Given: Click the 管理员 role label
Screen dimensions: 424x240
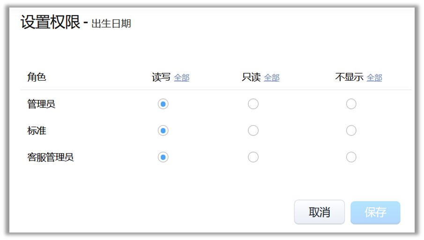Looking at the screenshot, I should 41,104.
